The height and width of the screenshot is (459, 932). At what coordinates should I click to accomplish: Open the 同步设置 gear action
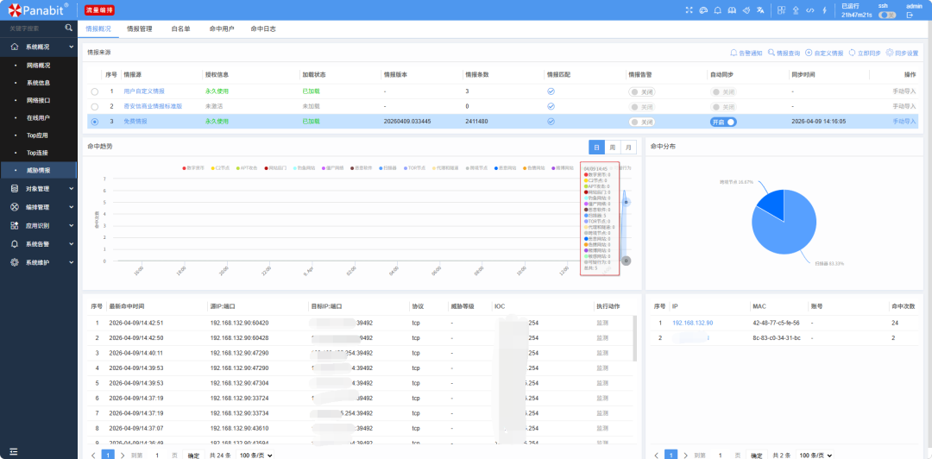tap(903, 53)
